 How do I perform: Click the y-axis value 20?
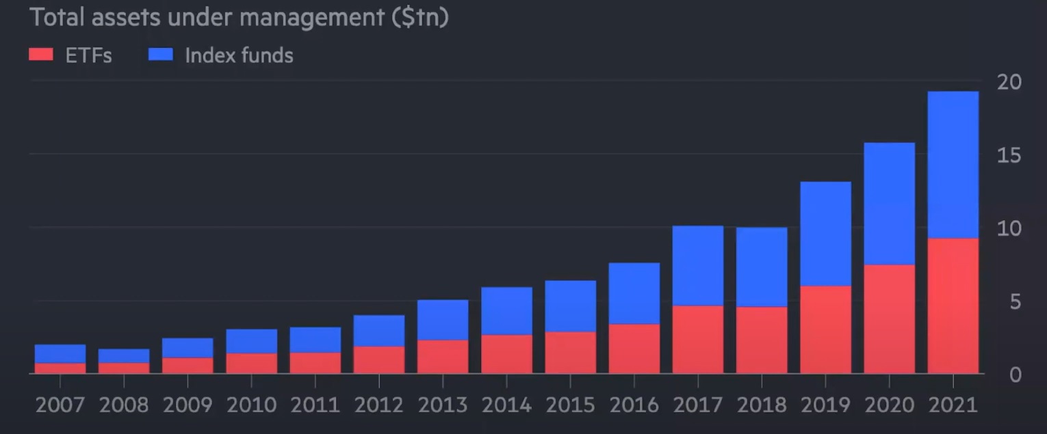tap(1009, 82)
